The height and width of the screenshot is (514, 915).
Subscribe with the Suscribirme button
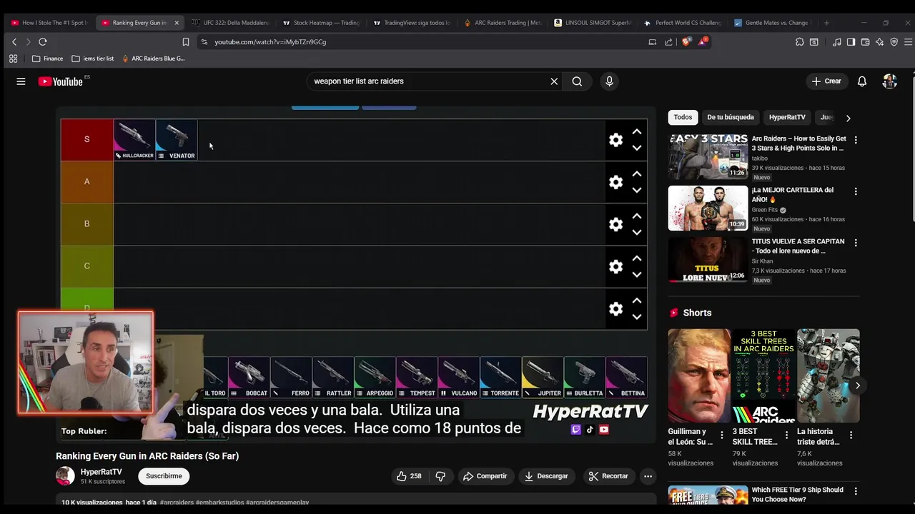pos(164,476)
